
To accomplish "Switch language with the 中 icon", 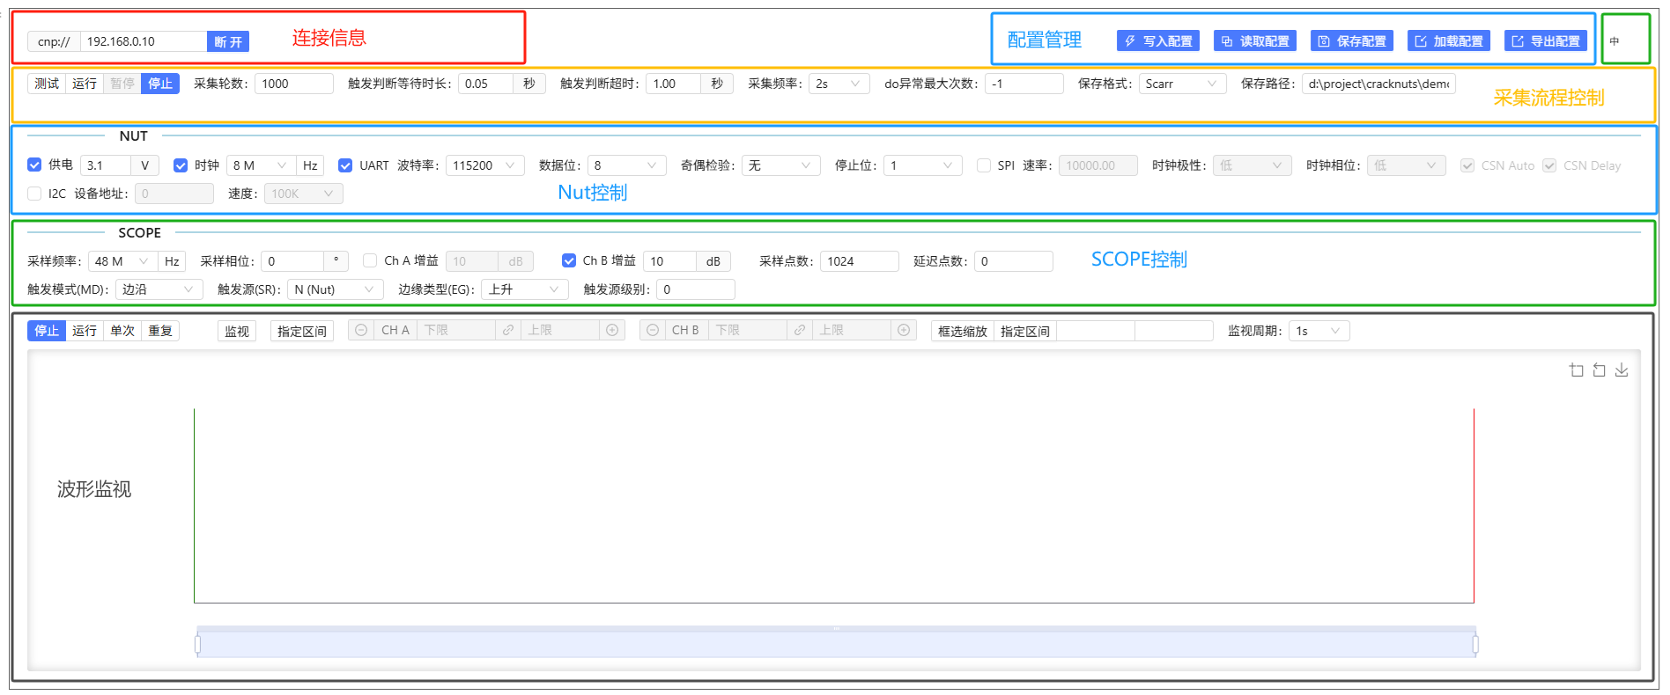I will [x=1615, y=41].
